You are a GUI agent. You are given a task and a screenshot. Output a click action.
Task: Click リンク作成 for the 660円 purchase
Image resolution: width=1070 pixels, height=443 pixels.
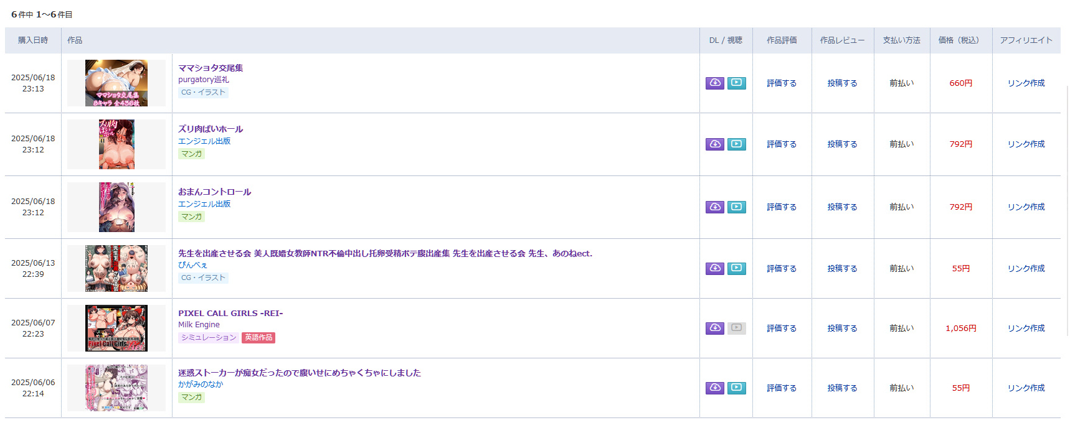pos(1026,83)
